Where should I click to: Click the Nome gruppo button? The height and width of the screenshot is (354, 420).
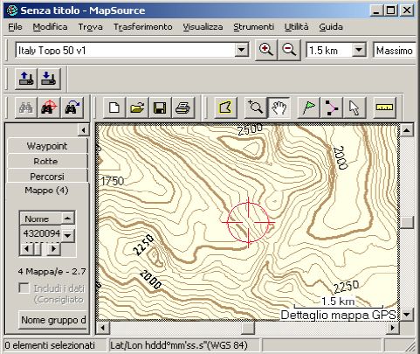(x=53, y=320)
